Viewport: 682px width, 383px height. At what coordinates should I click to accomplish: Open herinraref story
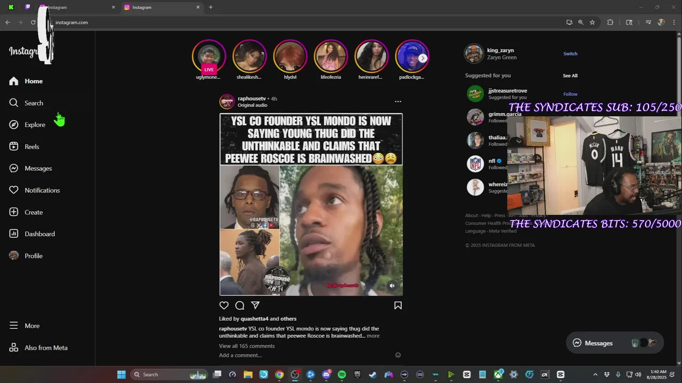pos(371,56)
